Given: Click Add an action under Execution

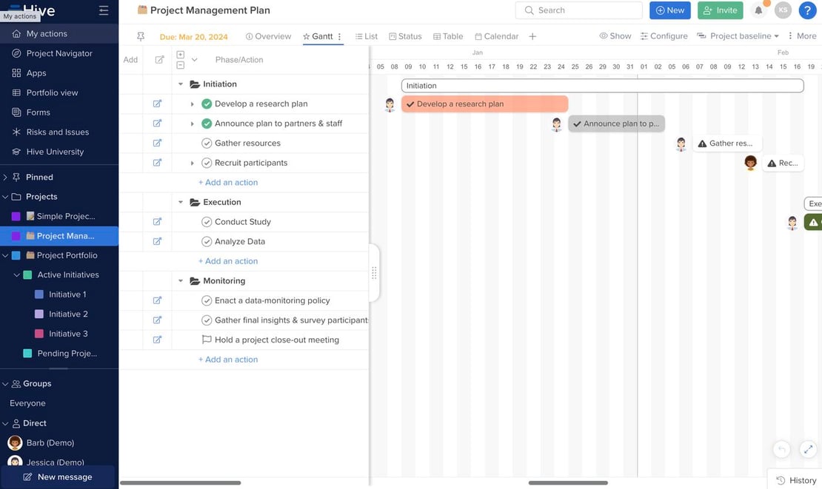Looking at the screenshot, I should coord(228,261).
